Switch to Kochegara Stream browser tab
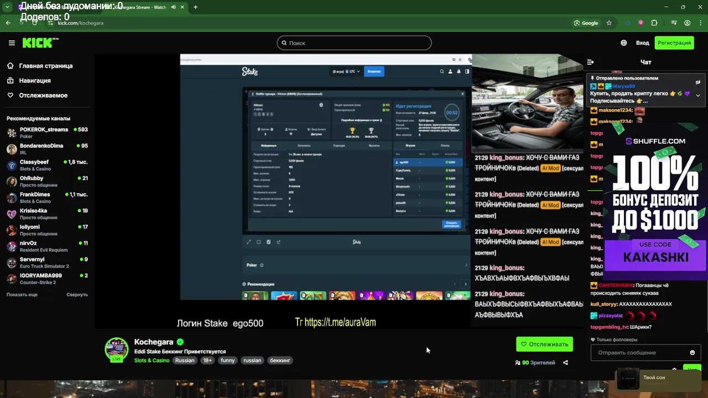The width and height of the screenshot is (708, 398). [x=144, y=7]
